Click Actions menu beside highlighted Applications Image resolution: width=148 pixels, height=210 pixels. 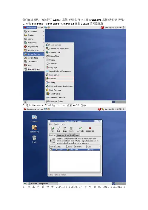click(40, 28)
